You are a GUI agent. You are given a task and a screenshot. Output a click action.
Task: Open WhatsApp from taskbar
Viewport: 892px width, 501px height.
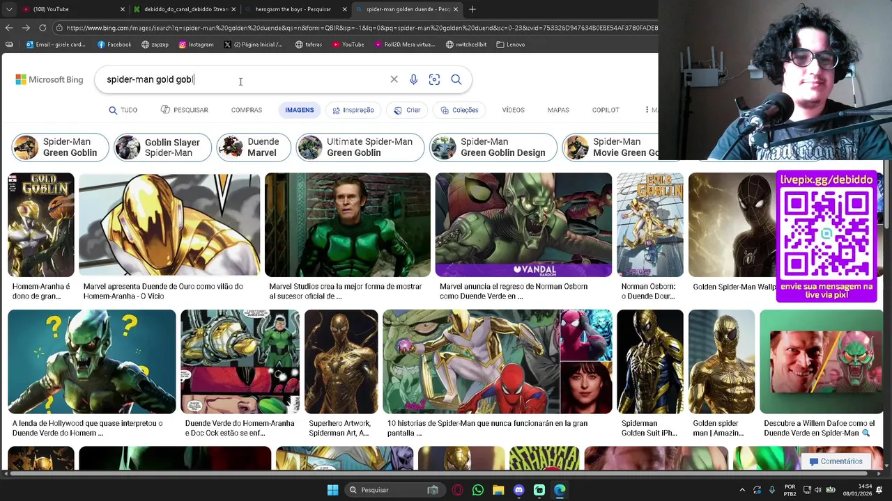point(477,490)
